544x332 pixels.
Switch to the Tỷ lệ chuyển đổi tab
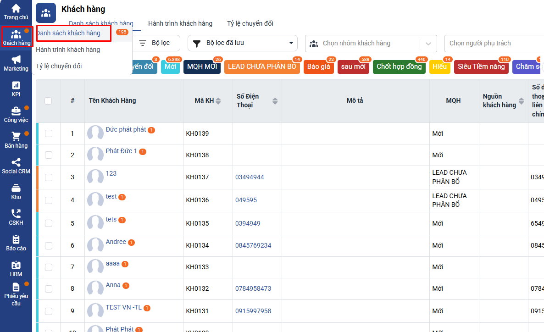(250, 23)
